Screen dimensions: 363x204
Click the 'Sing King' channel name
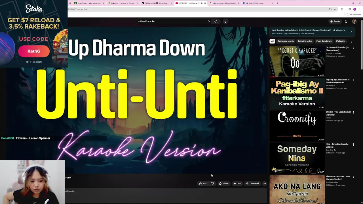click(x=330, y=150)
